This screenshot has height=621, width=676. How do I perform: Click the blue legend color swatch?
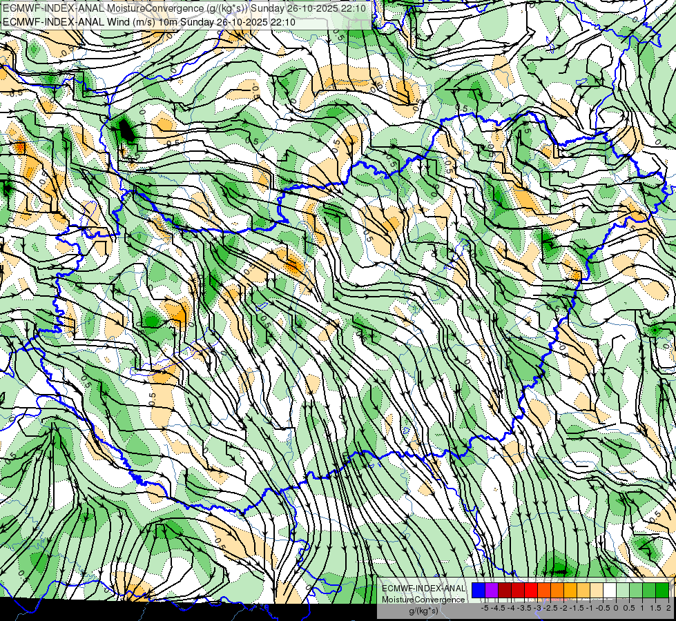point(479,590)
